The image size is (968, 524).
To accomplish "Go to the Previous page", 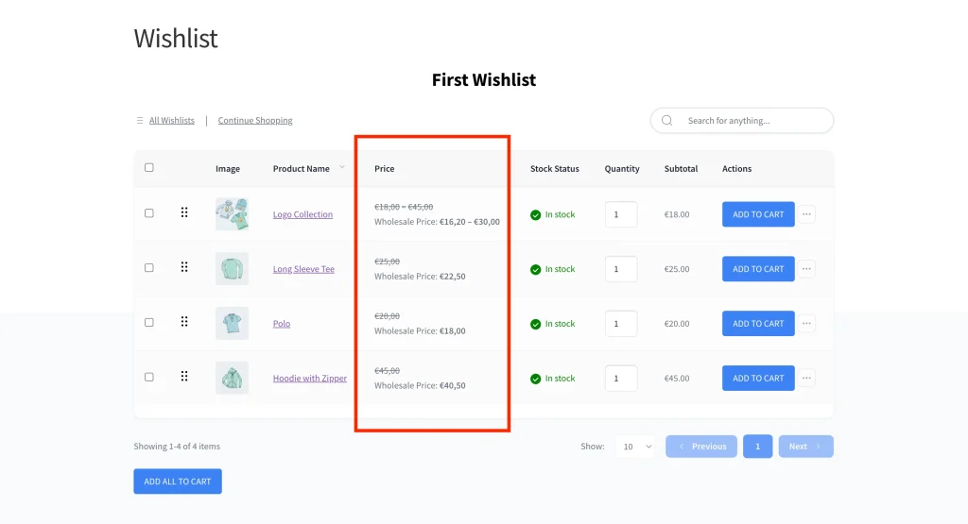I will click(x=701, y=447).
